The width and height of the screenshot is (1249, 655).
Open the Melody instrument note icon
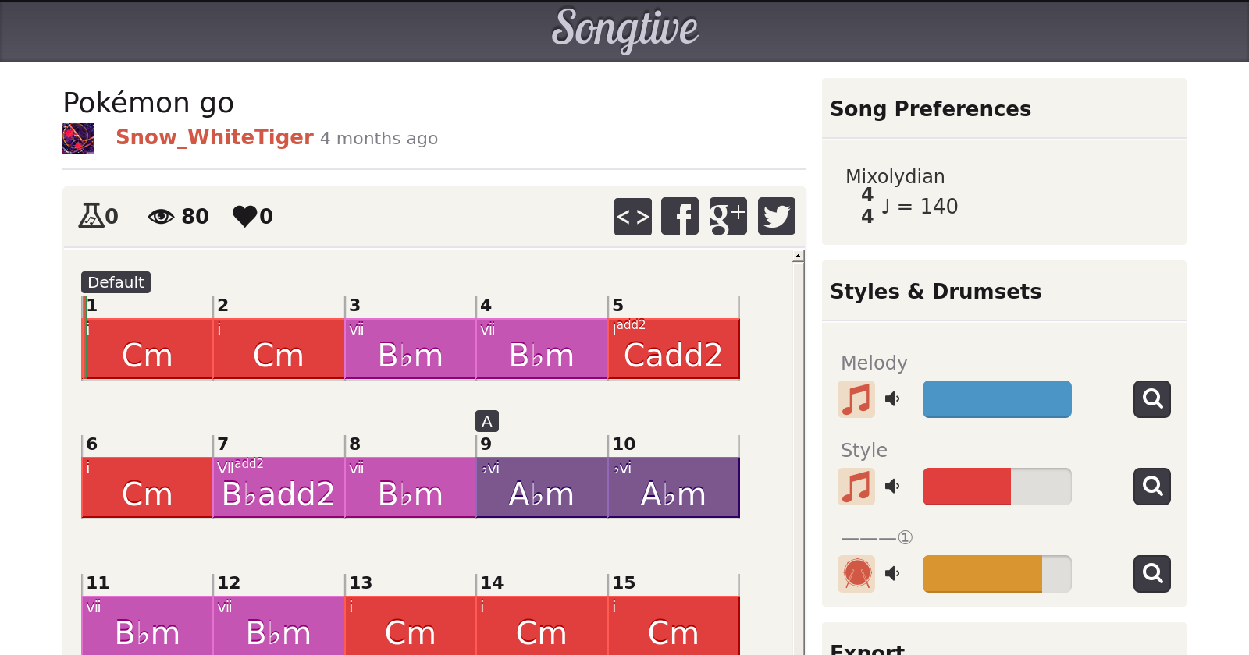coord(856,399)
